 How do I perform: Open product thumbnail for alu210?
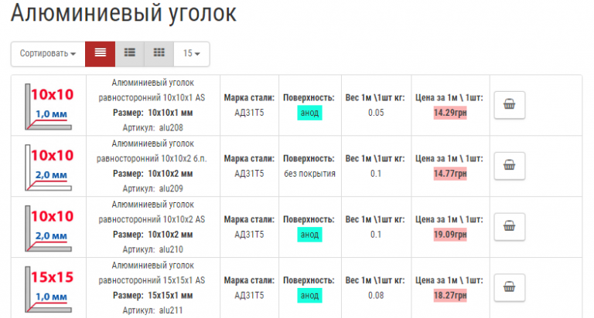click(49, 227)
